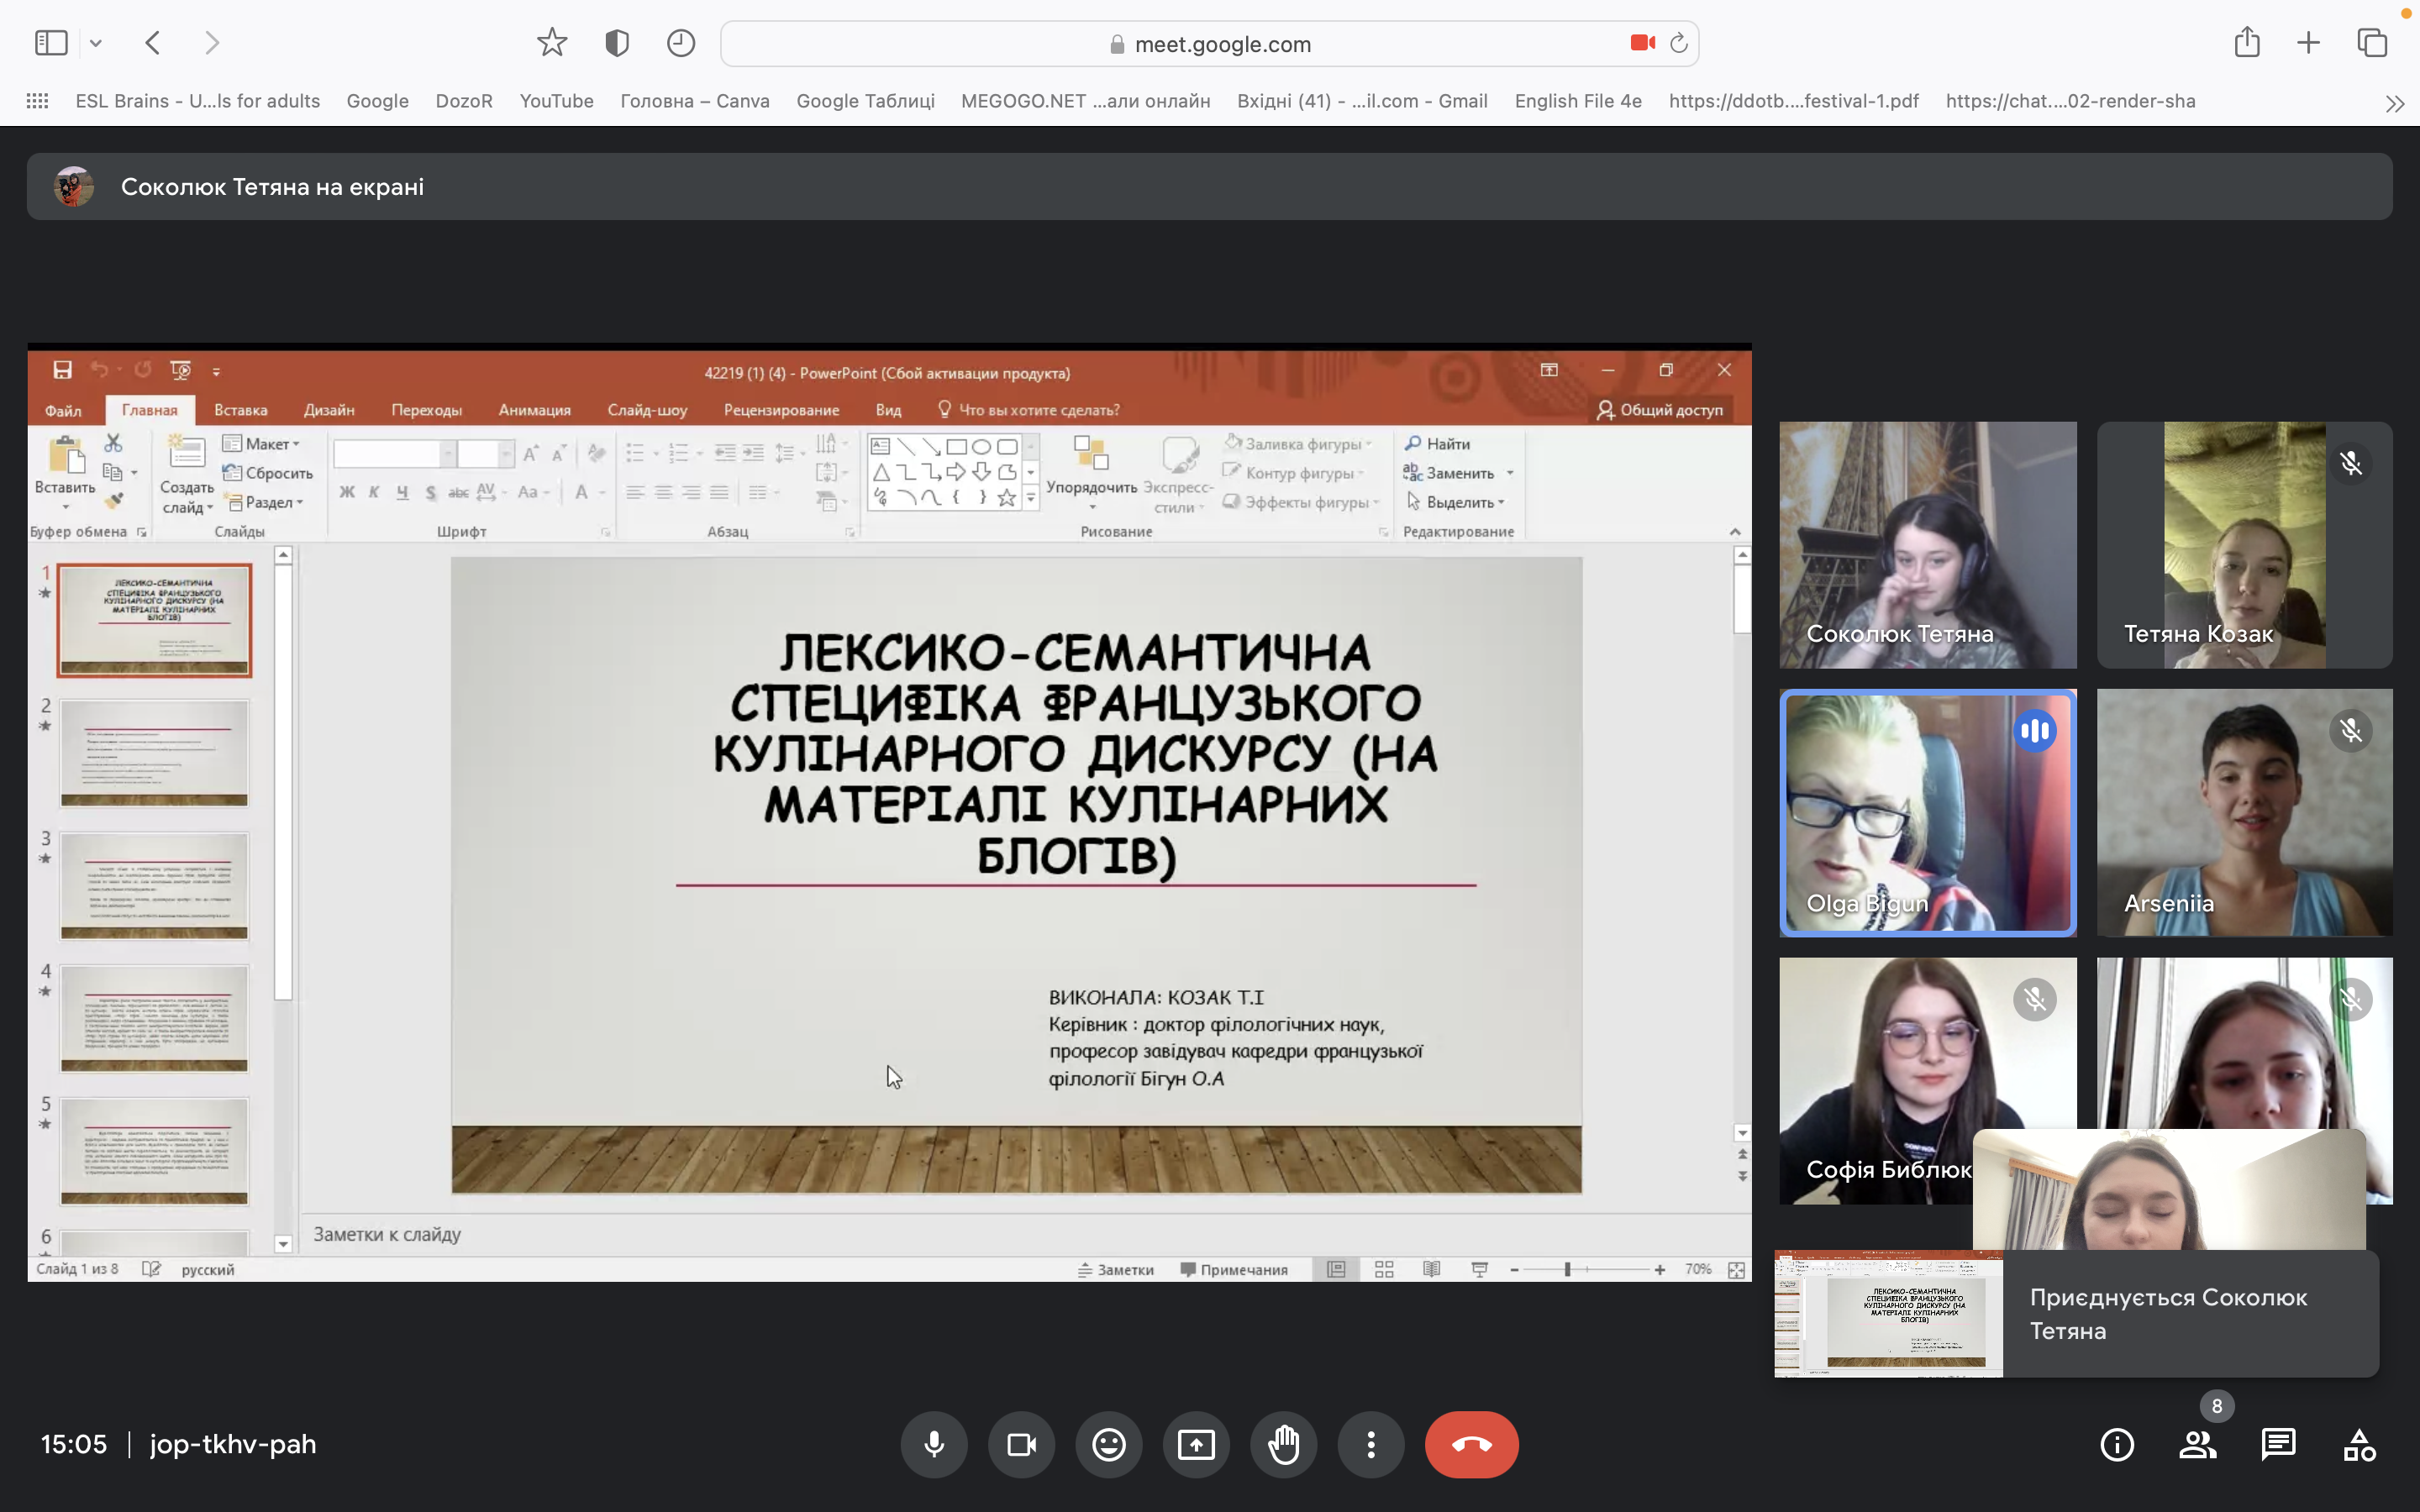Turn off your camera in Google Meet
Viewport: 2420px width, 1512px height.
[x=1021, y=1444]
